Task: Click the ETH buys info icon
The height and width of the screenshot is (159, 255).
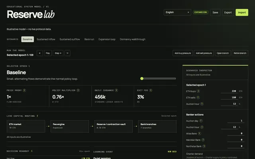Action: pos(198,91)
